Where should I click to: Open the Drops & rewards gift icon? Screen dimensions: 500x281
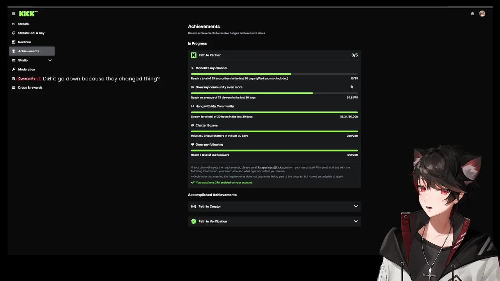point(14,87)
